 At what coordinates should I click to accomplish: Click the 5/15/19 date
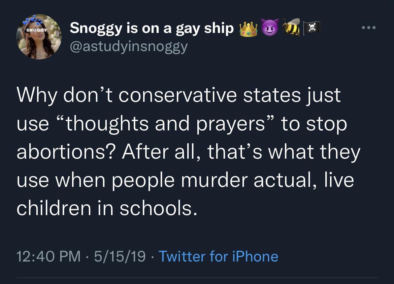coord(120,256)
